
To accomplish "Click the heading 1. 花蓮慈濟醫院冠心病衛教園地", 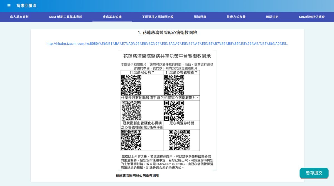I will pos(167,33).
